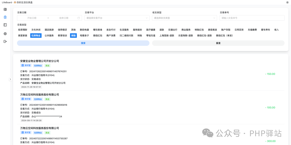Click the 重置 reset button
291x145 pixels.
(x=218, y=43)
